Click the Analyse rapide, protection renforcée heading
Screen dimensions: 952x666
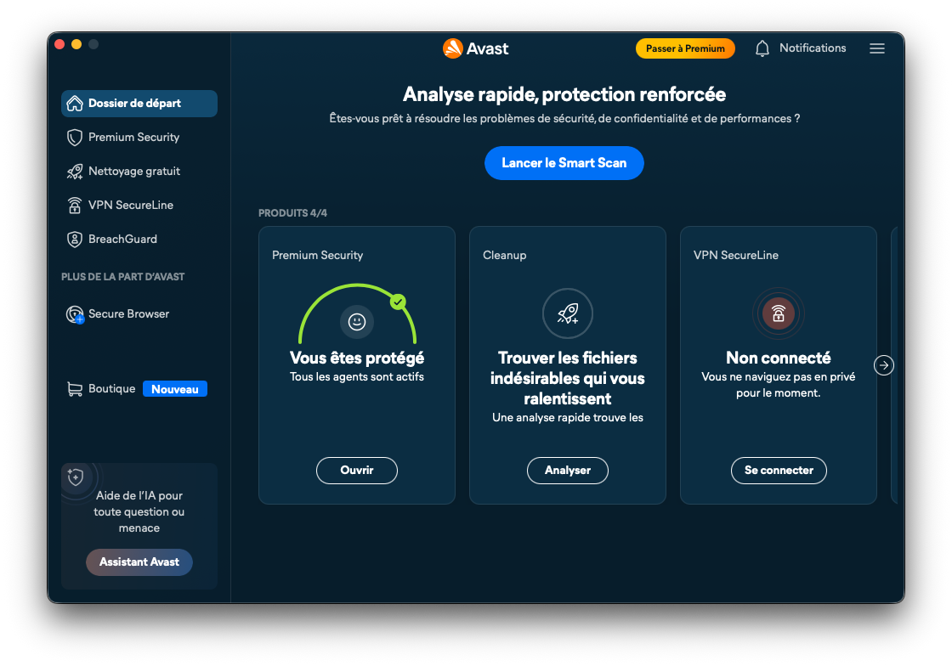coord(564,94)
